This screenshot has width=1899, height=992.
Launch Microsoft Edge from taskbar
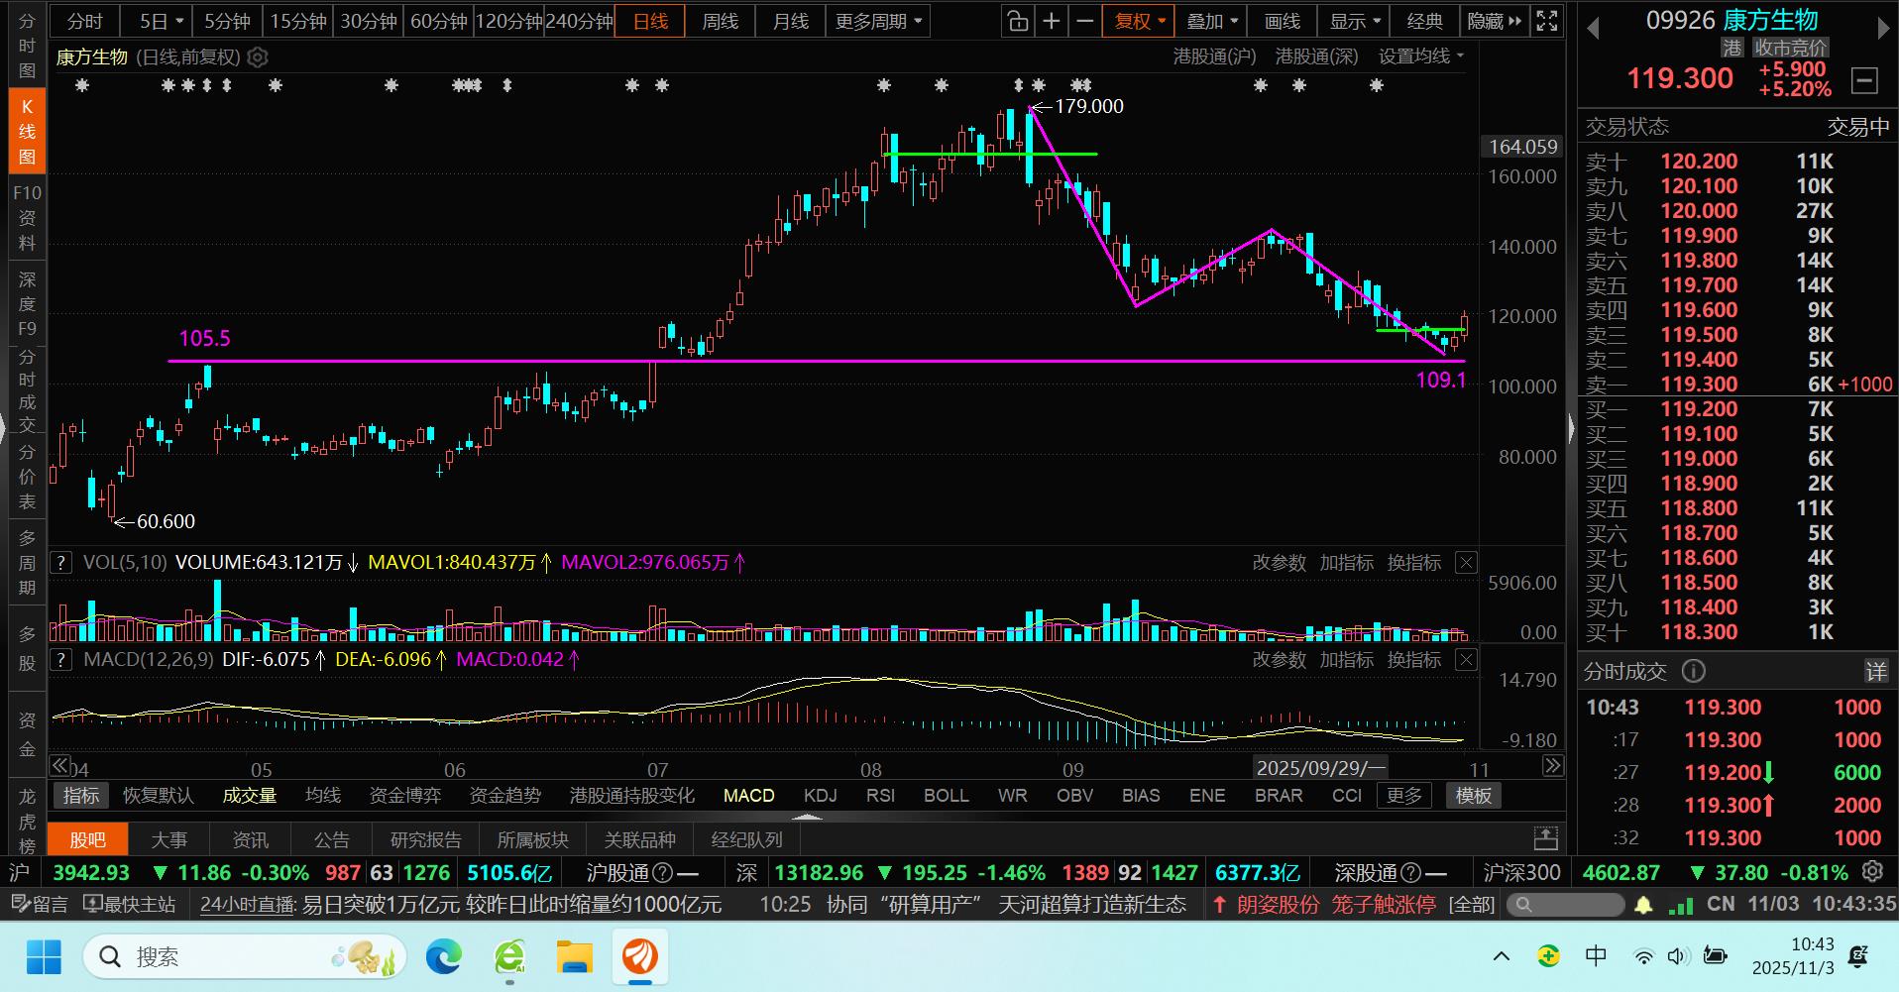[x=444, y=957]
